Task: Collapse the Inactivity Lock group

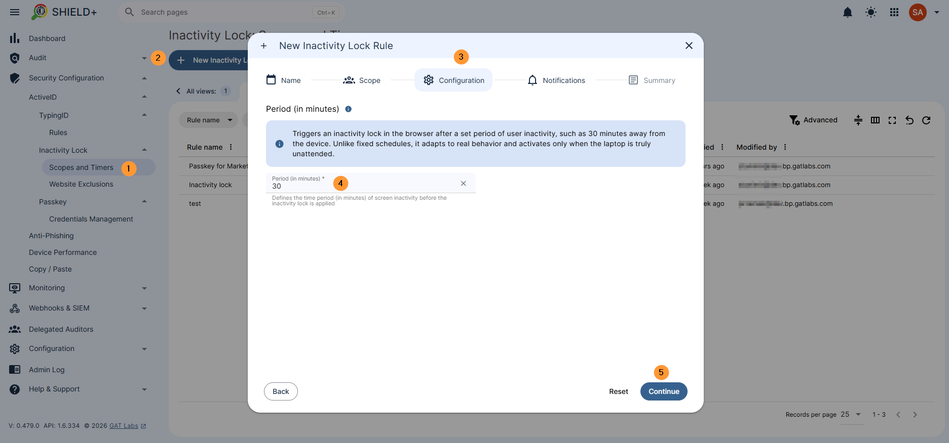Action: point(144,150)
